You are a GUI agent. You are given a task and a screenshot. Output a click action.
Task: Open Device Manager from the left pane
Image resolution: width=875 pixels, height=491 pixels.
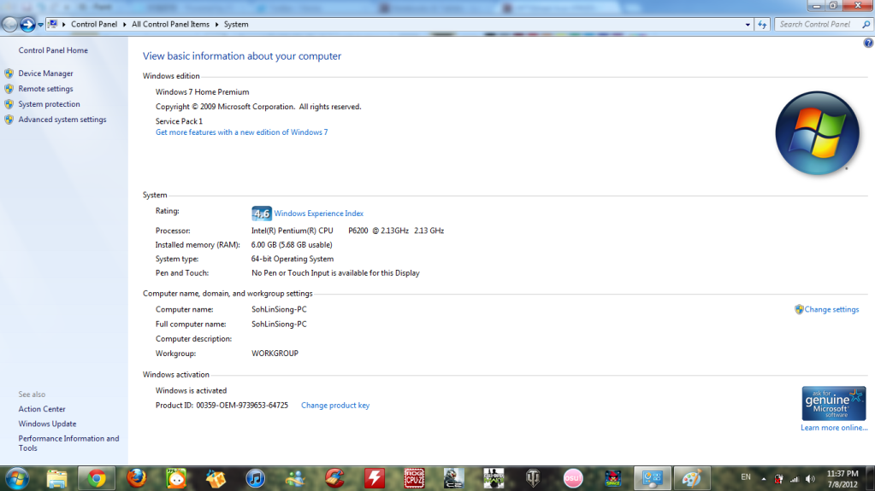click(x=45, y=73)
